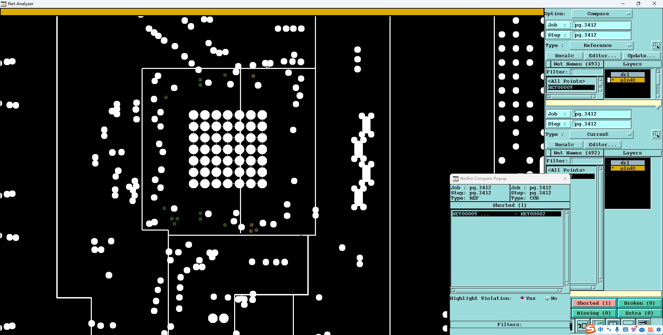
Task: Click the zoom icon beside Reference type
Action: click(656, 45)
